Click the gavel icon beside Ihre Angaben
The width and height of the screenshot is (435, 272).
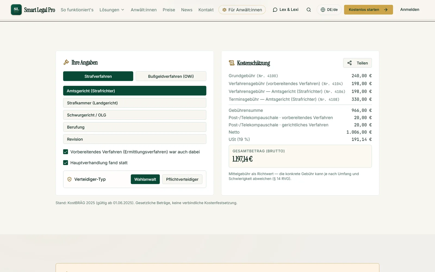66,62
